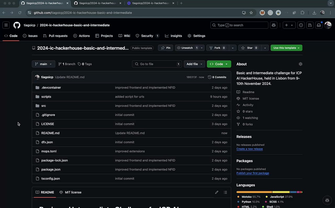Expand the green Code dropdown
The height and width of the screenshot is (208, 335).
click(x=219, y=64)
